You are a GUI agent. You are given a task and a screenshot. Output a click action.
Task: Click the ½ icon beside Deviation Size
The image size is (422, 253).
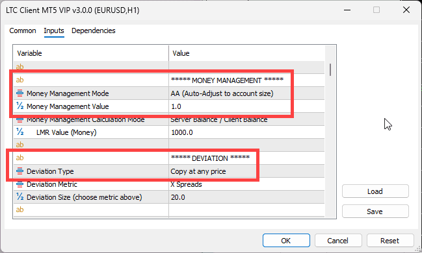click(x=20, y=197)
